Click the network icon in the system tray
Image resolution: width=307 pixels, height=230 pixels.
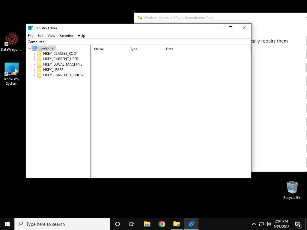tap(261, 224)
